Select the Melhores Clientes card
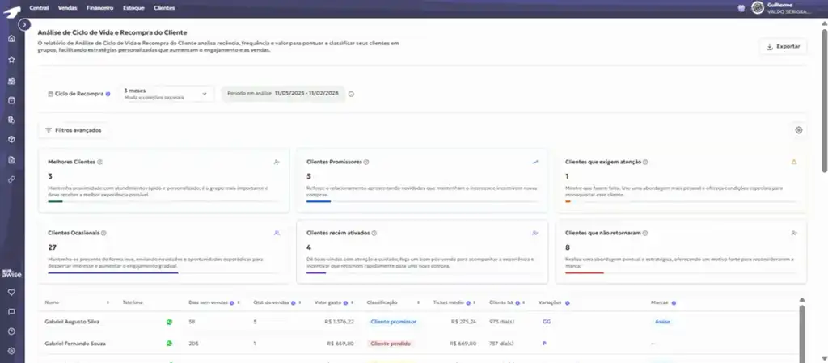 [x=163, y=180]
